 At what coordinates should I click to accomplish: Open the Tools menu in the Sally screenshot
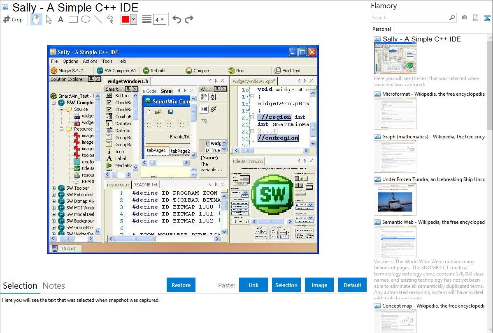point(107,61)
